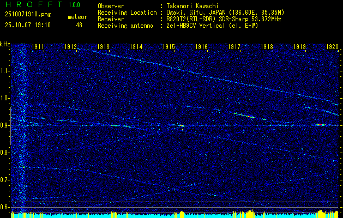Image resolution: width=343 pixels, height=218 pixels.
Task: Select the R820T2(RTL-SDR) SDR-Sharp 53.372MHz text
Action: coord(224,19)
